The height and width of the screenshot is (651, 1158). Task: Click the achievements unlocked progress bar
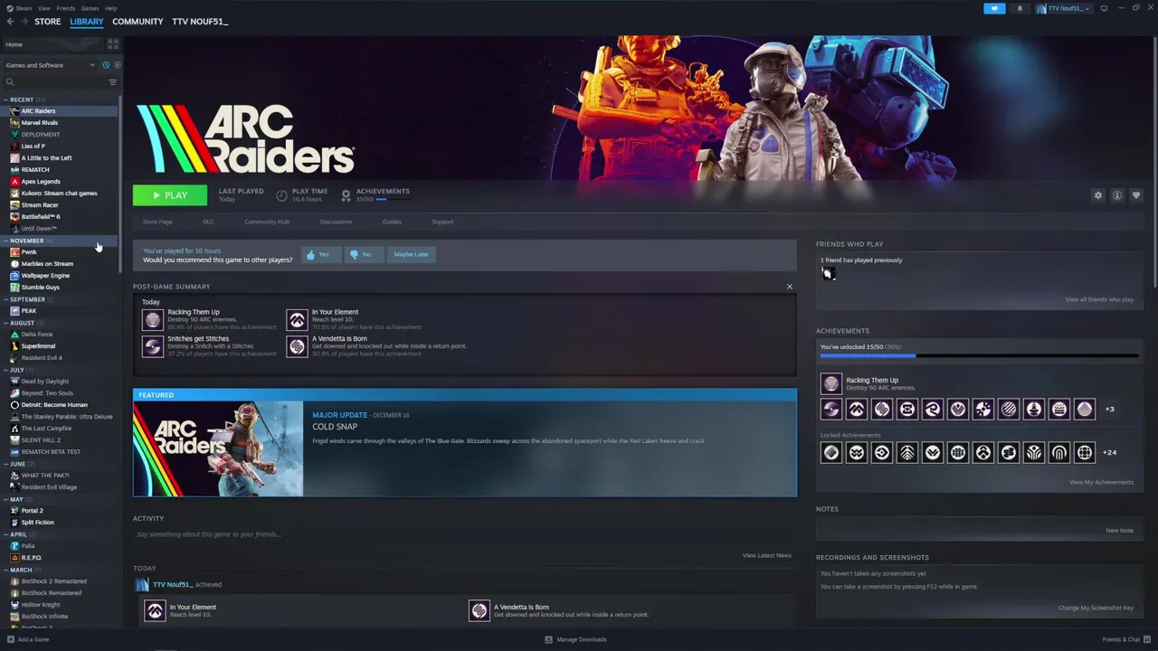pos(979,356)
